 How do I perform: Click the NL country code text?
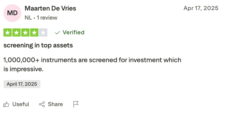(x=28, y=18)
